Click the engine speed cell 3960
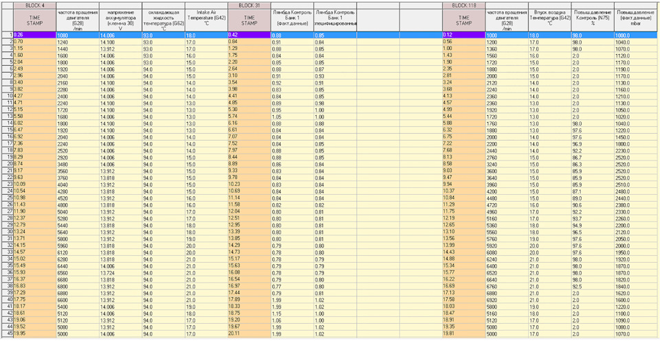660x341 pixels. point(507,184)
